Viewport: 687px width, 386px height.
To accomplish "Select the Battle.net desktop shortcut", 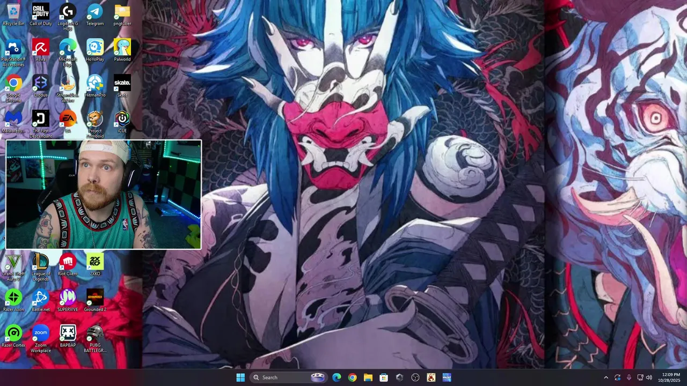I will point(41,301).
